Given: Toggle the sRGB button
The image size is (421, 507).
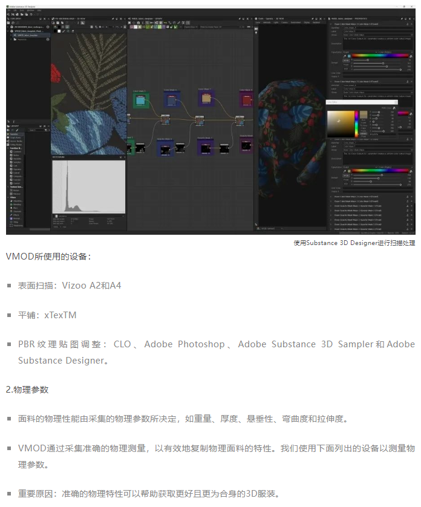Looking at the screenshot, I should (x=345, y=61).
